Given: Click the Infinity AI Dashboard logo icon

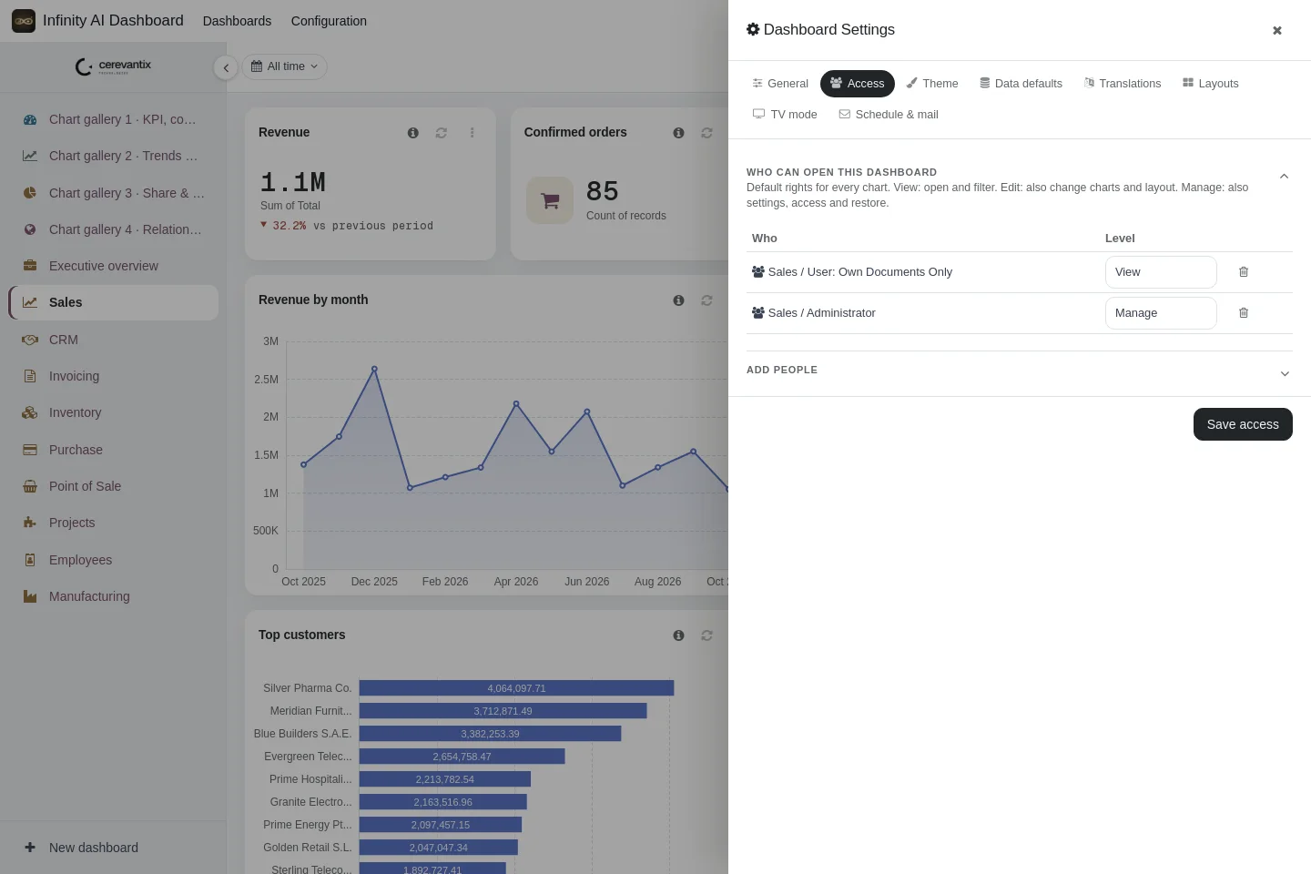Looking at the screenshot, I should point(24,21).
